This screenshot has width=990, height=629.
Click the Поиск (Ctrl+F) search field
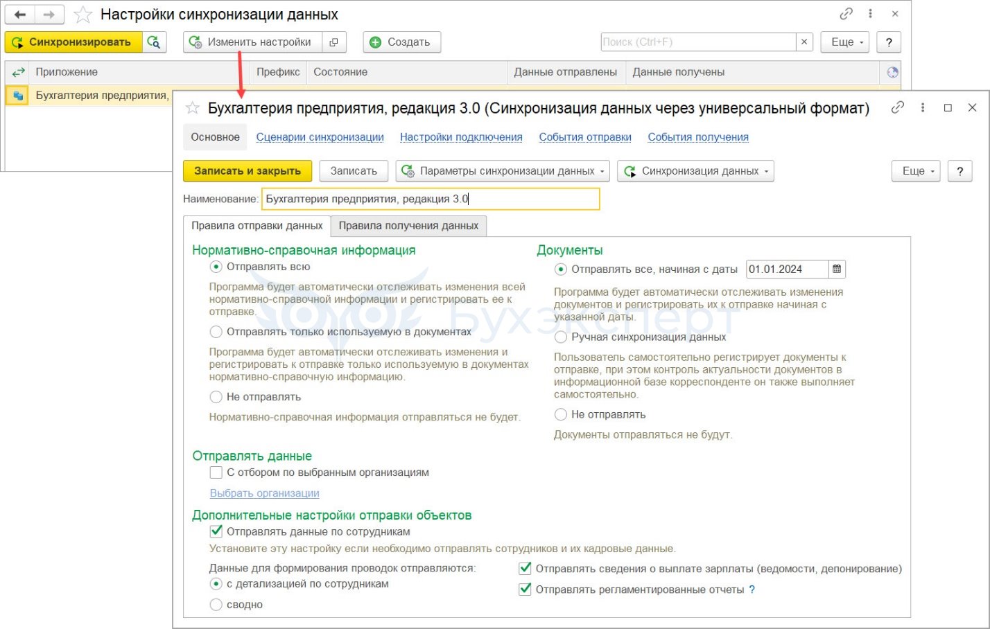pyautogui.click(x=698, y=42)
